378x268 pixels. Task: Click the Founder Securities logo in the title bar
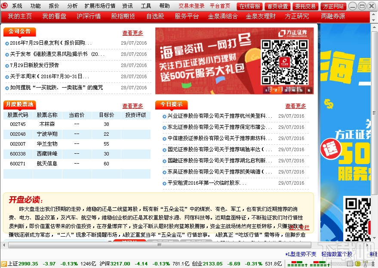[5, 6]
